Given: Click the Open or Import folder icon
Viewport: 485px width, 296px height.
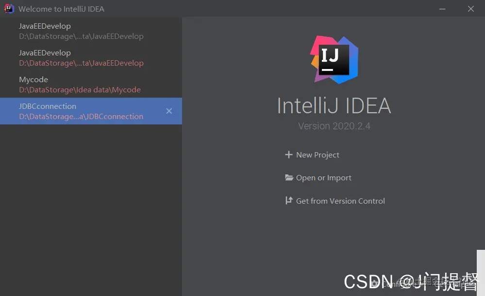Looking at the screenshot, I should [289, 177].
